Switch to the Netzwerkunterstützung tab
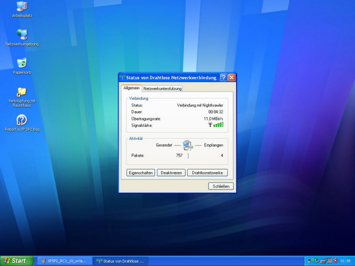Image resolution: width=355 pixels, height=266 pixels. [x=162, y=88]
